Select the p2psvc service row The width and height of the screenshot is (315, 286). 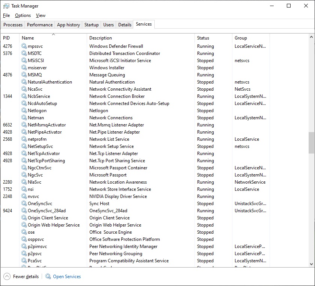135,254
